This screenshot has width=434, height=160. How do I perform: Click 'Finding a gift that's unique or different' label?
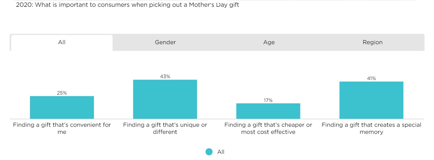[165, 128]
